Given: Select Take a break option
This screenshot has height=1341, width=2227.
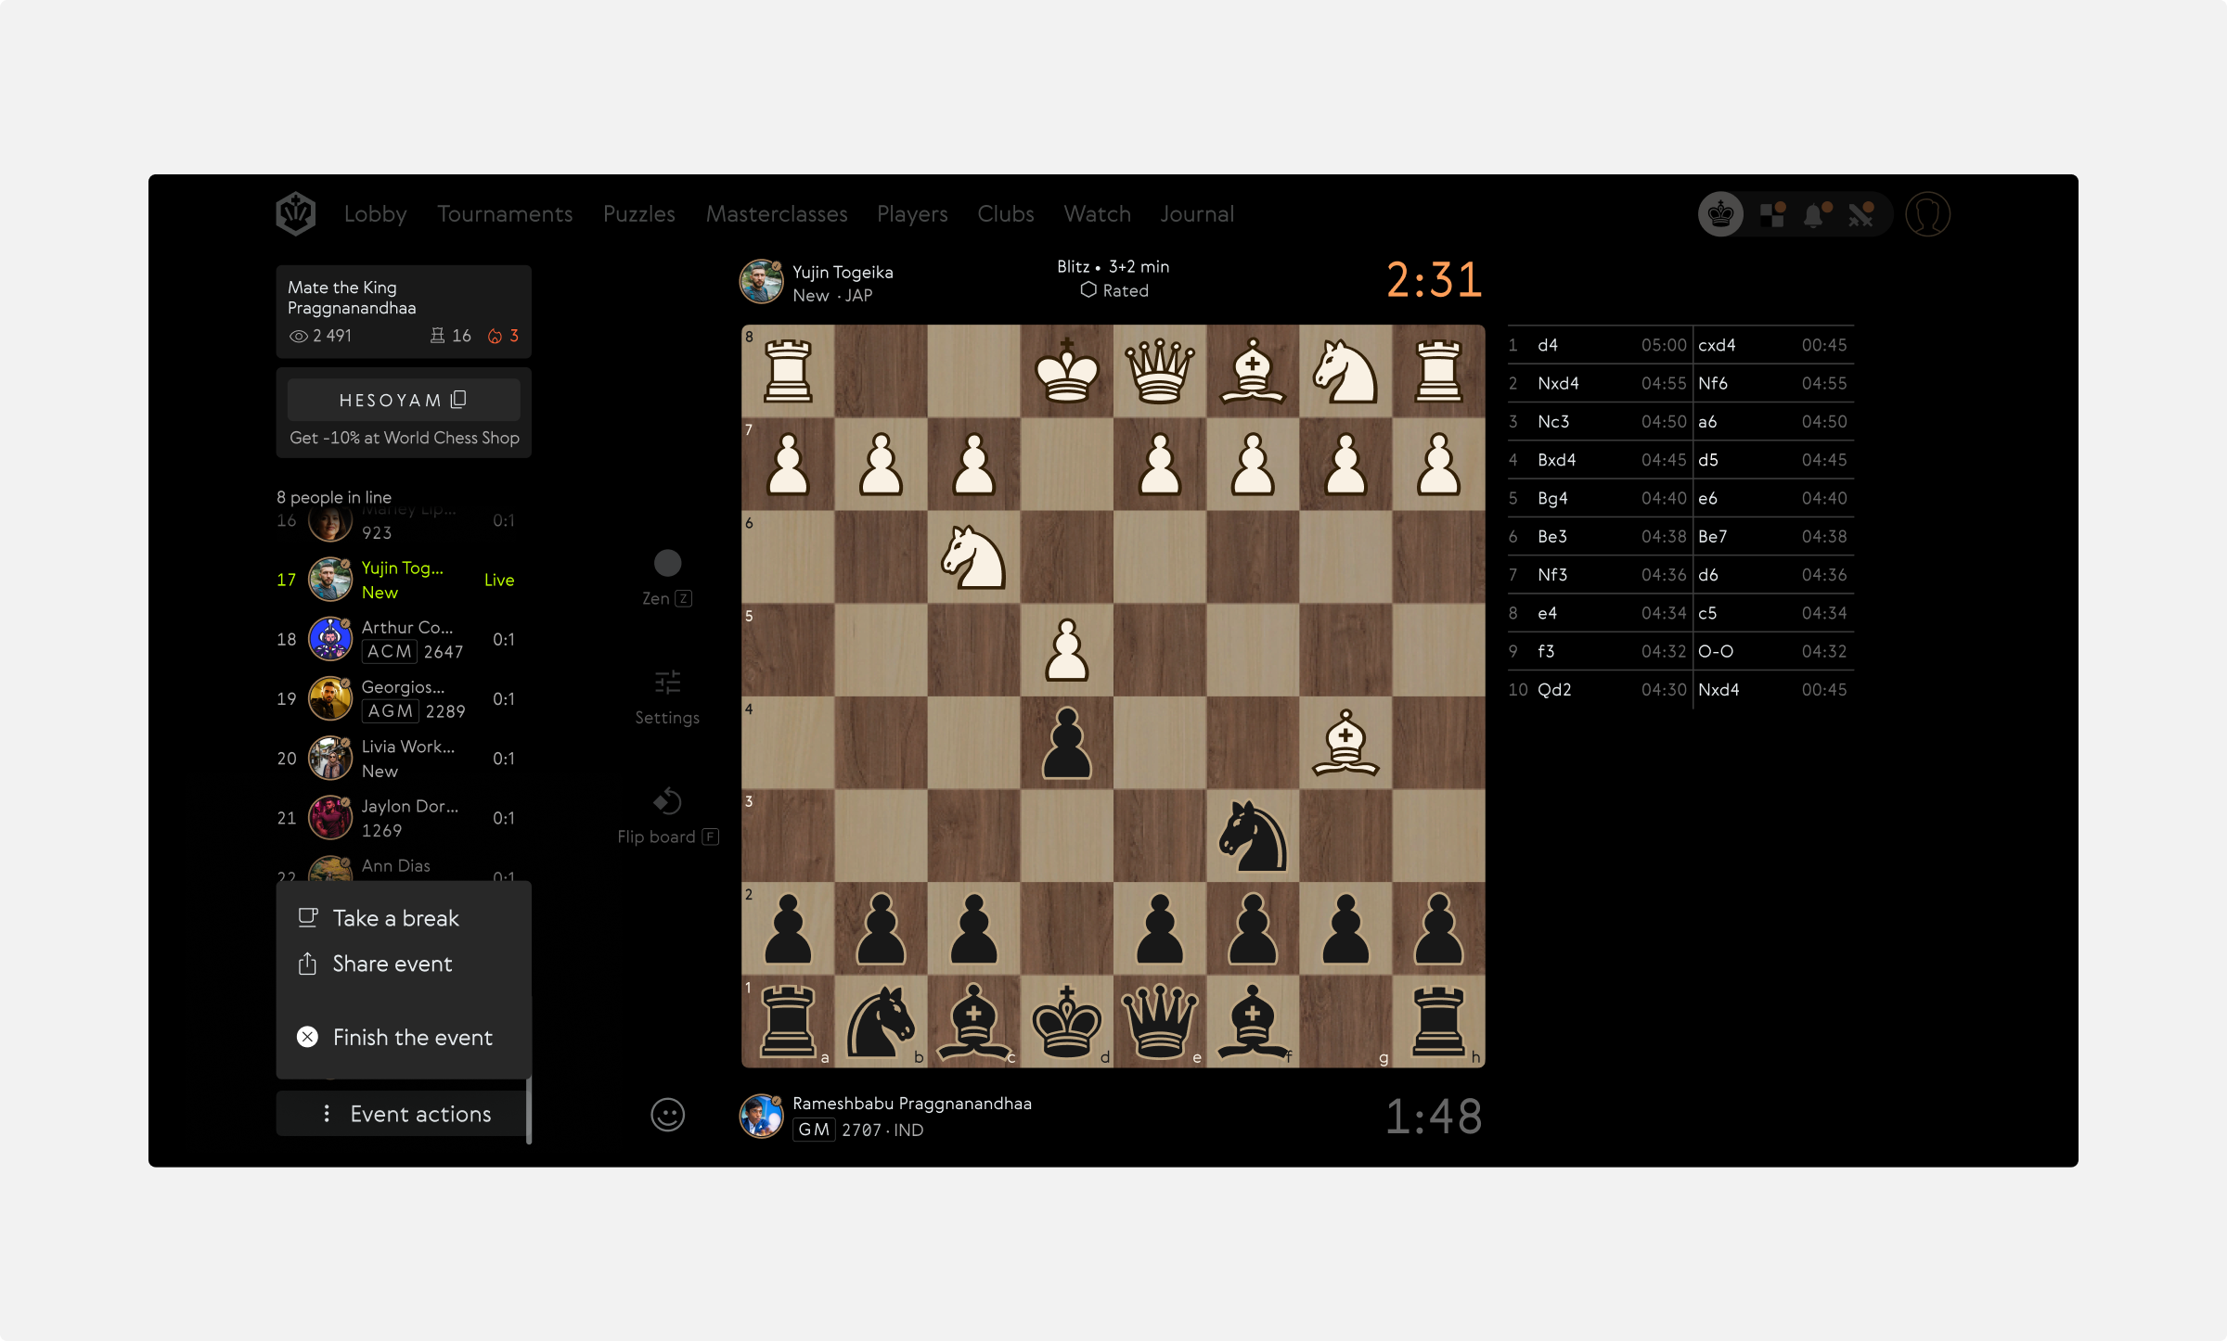Looking at the screenshot, I should point(395,918).
